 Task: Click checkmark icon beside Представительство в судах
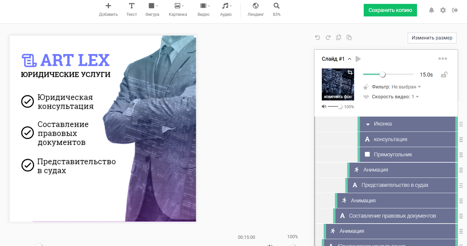click(28, 165)
